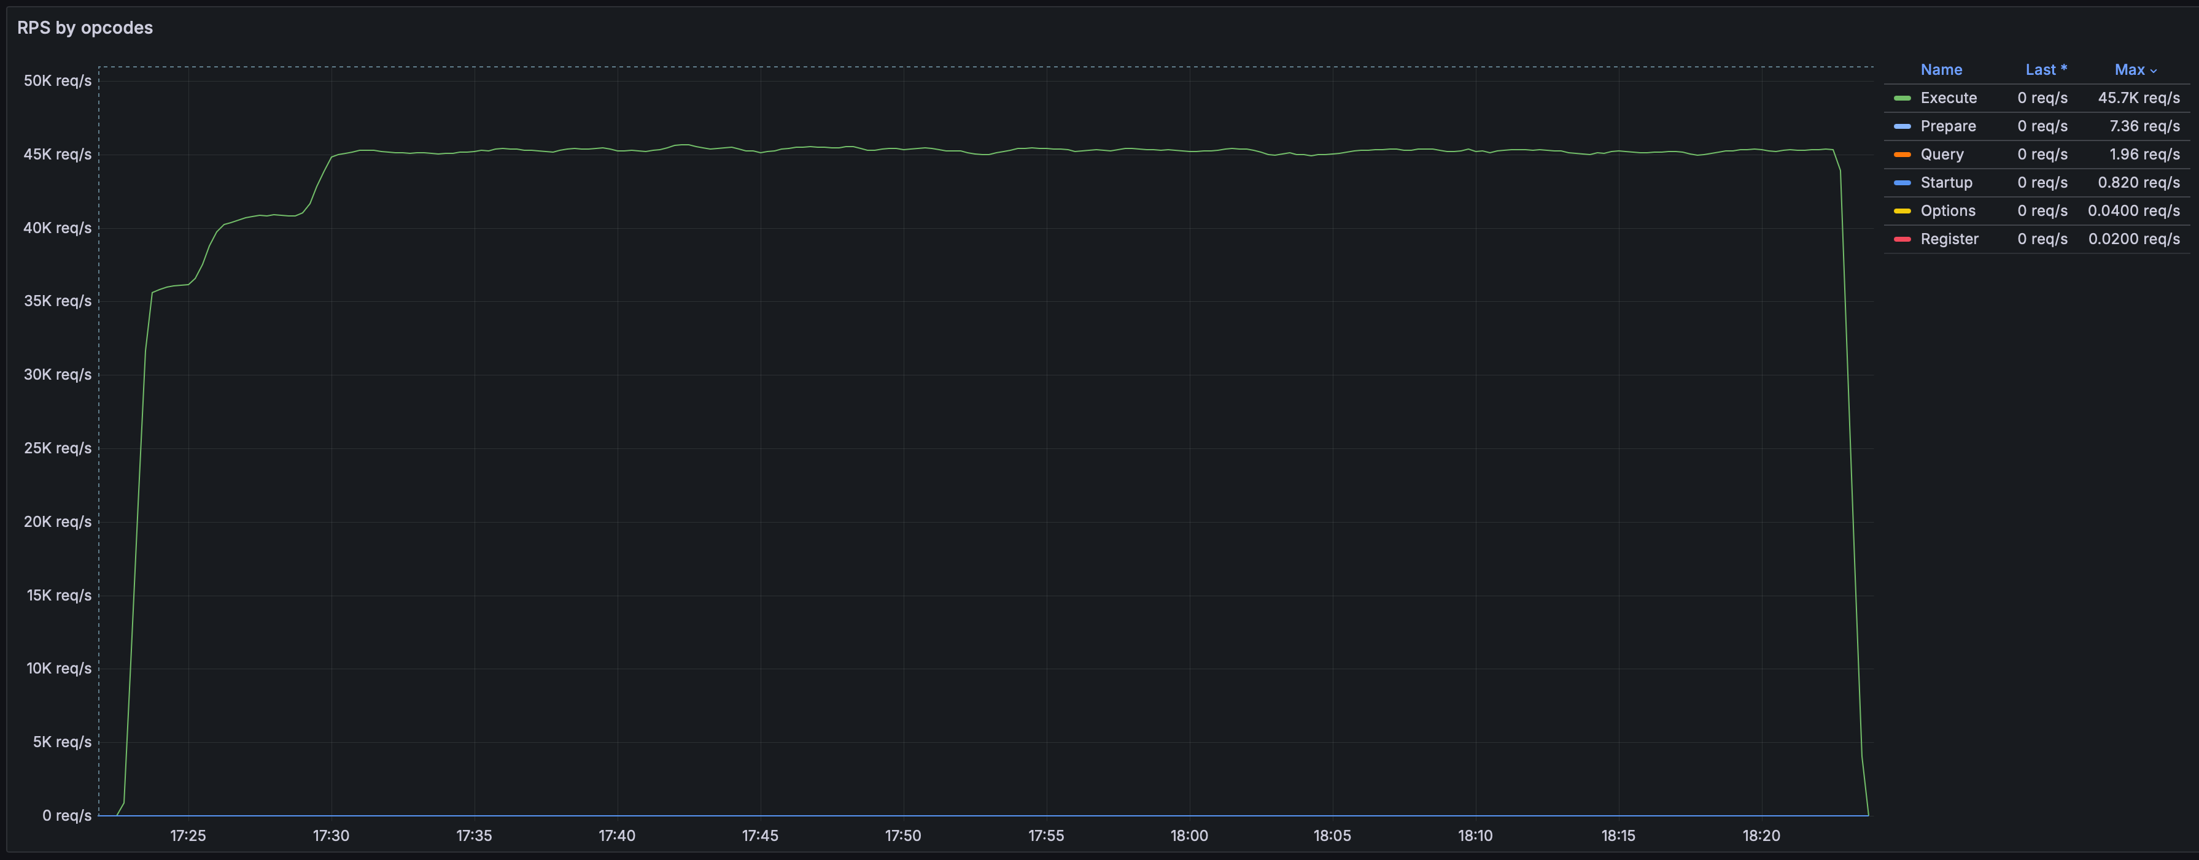This screenshot has height=860, width=2199.
Task: Toggle visibility of the Execute series
Action: [x=1948, y=98]
